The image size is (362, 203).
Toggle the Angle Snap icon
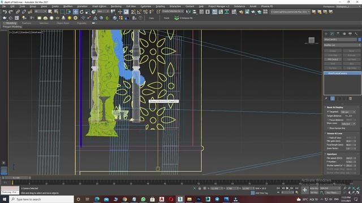coord(139,12)
